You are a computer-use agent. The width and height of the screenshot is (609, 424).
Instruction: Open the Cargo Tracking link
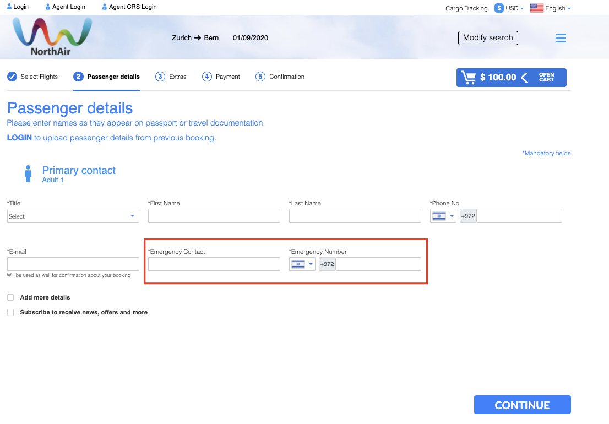466,8
